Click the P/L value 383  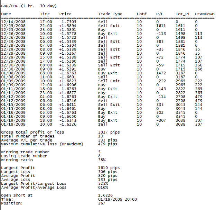click(160, 42)
